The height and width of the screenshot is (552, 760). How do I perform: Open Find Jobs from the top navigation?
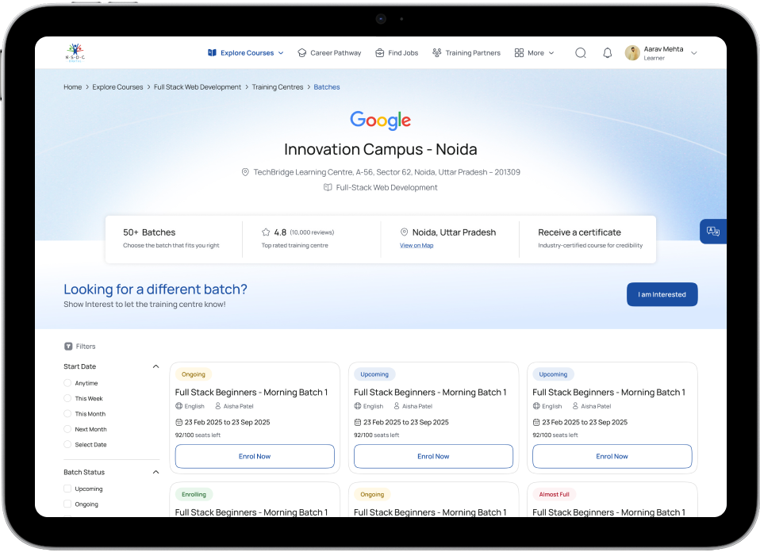click(x=397, y=53)
